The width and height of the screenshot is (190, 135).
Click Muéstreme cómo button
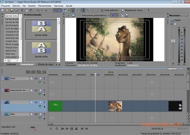point(132,10)
